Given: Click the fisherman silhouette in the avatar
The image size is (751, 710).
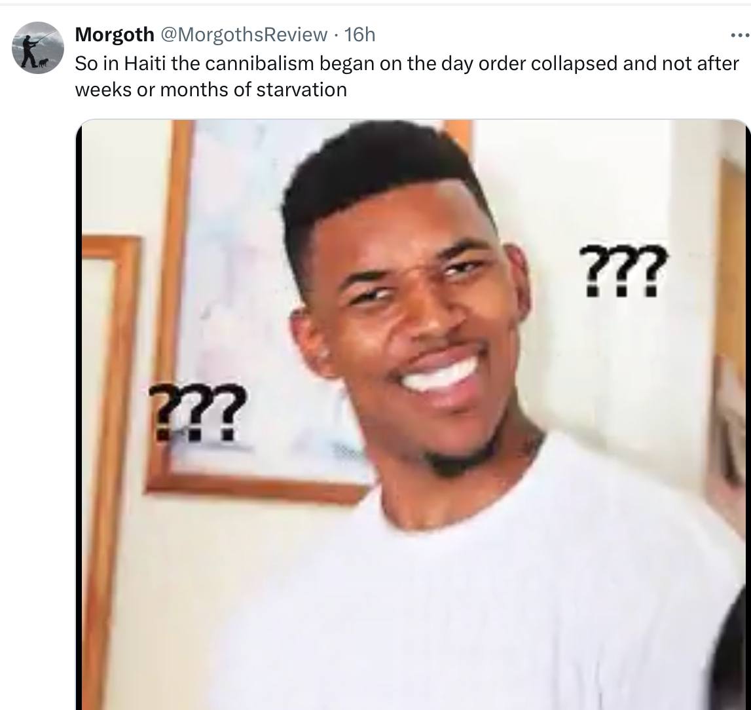Looking at the screenshot, I should [x=29, y=50].
